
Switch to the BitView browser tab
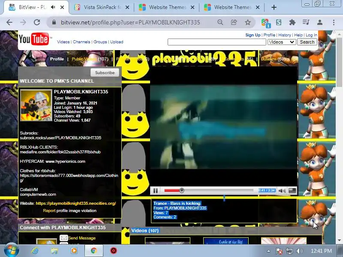33,7
